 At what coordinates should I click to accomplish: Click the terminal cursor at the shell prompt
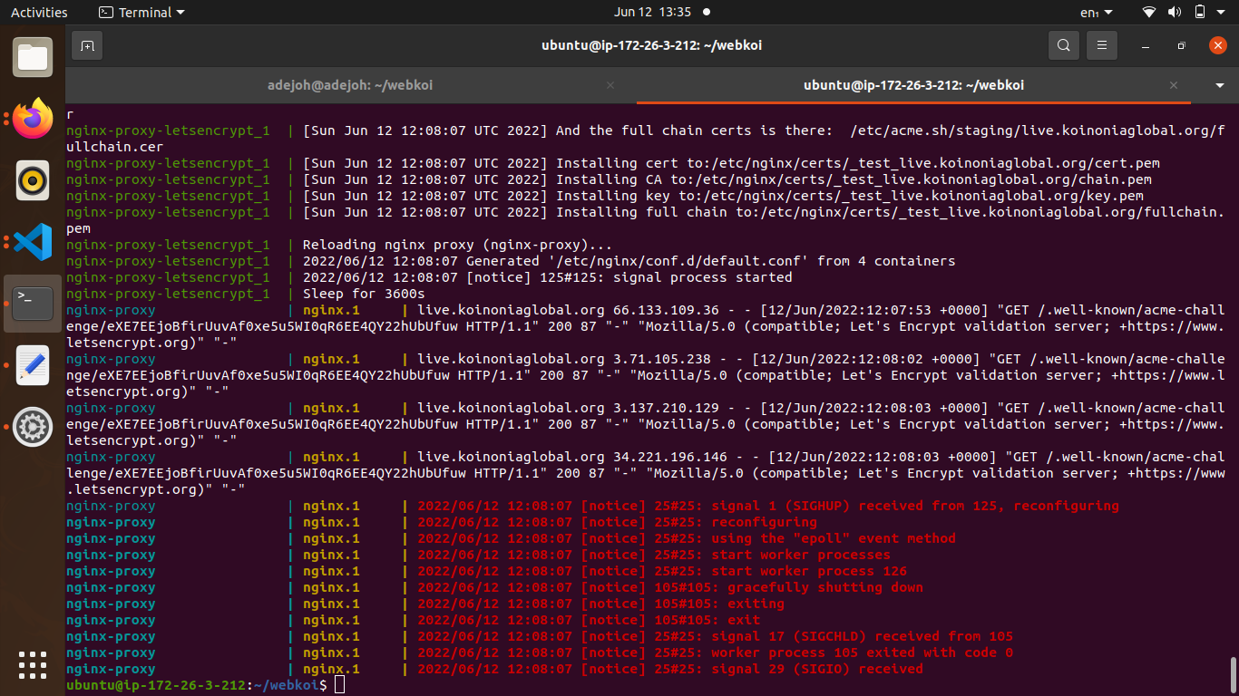click(337, 685)
